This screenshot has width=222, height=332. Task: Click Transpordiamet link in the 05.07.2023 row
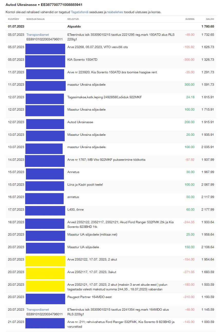coord(37,35)
